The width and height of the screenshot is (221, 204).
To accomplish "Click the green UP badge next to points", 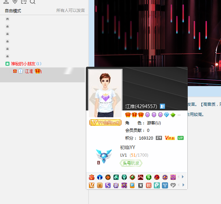I will 181,138.
